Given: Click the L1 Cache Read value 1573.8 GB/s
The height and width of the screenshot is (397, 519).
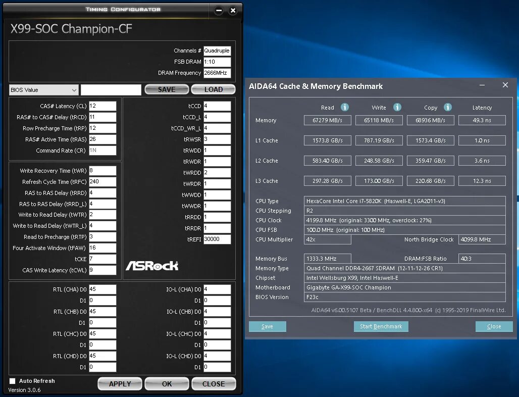Looking at the screenshot, I should point(327,140).
